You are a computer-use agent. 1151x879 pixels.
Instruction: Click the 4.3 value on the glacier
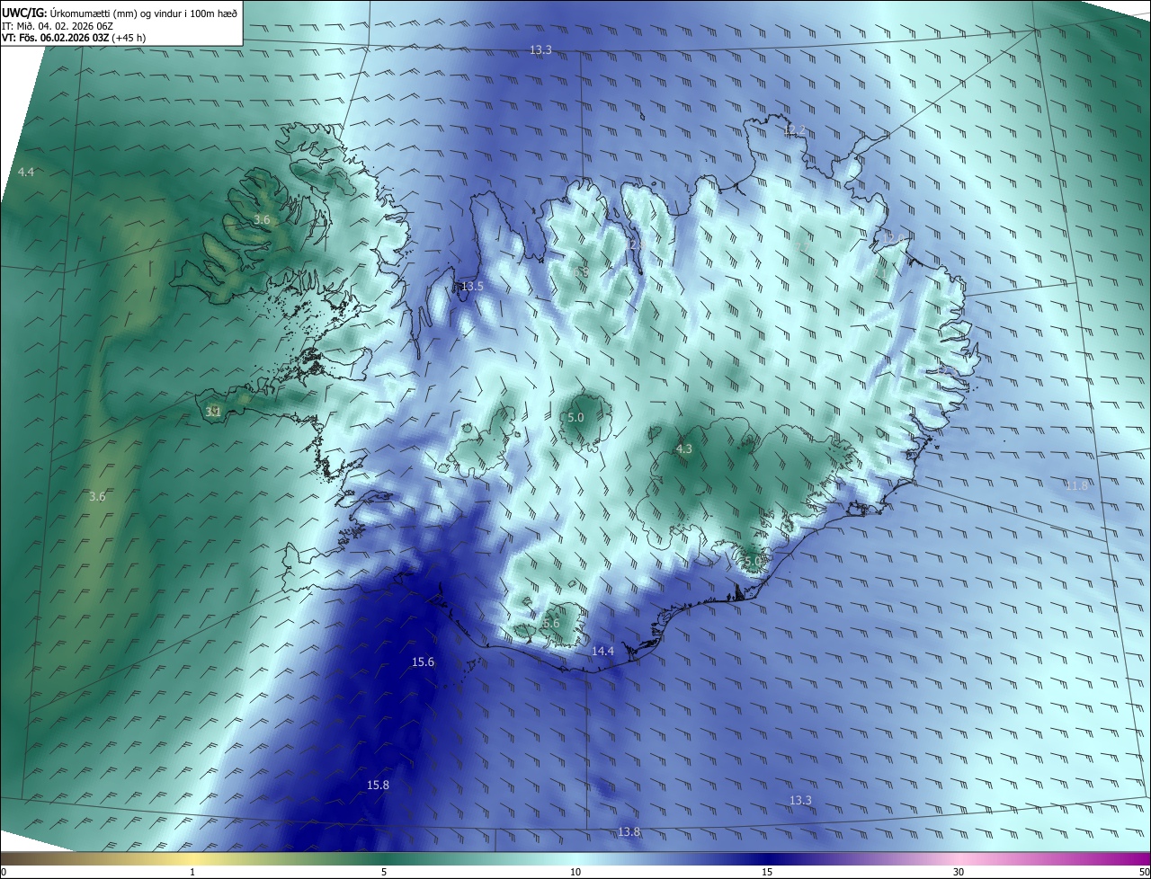(684, 449)
